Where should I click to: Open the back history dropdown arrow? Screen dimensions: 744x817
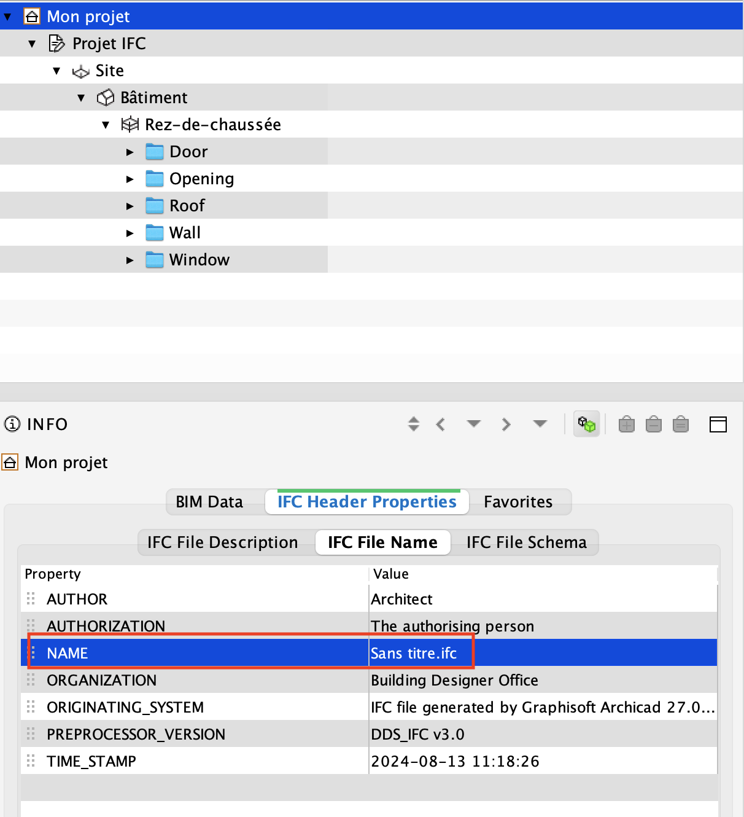point(473,423)
